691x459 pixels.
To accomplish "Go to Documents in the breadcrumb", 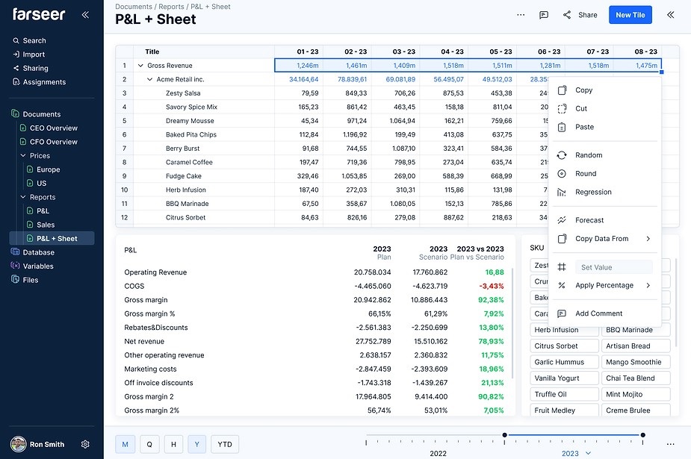I will [x=134, y=7].
